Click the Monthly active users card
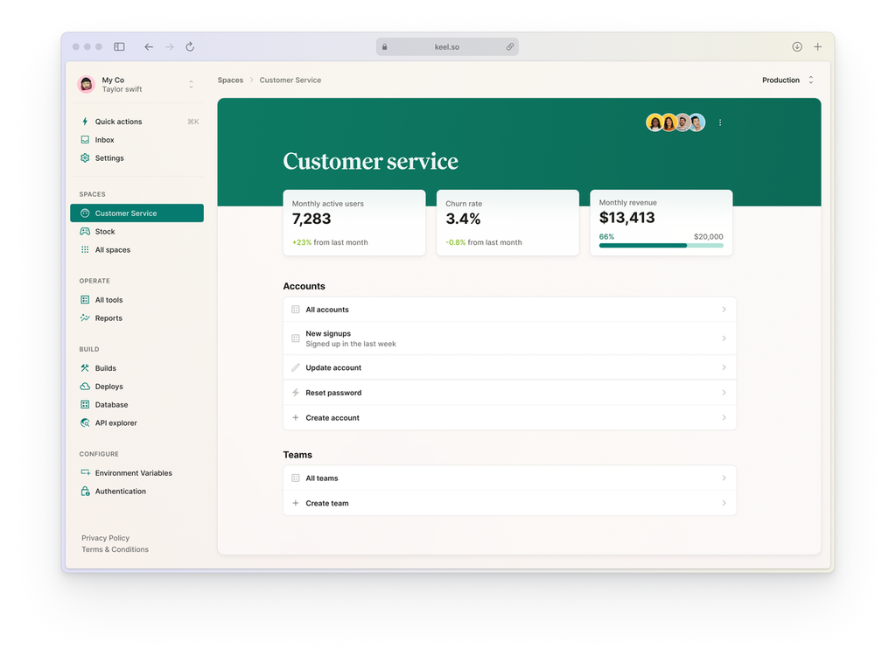This screenshot has height=663, width=896. point(354,223)
